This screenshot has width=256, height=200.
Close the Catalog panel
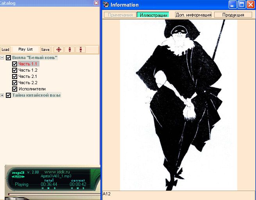coord(97,3)
